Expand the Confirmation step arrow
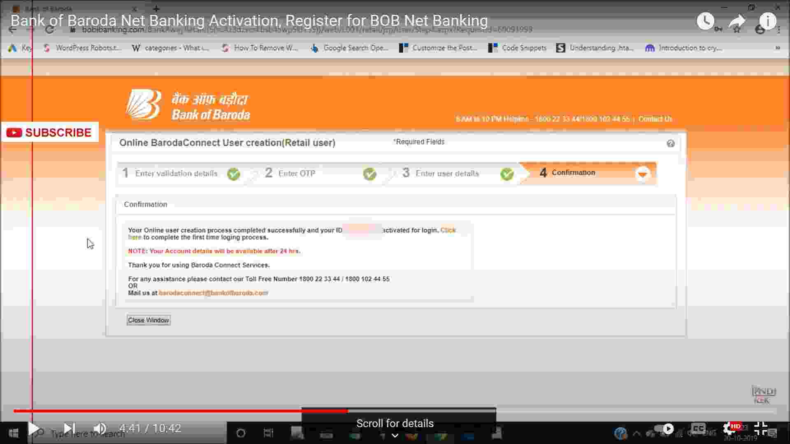This screenshot has width=790, height=444. tap(642, 174)
